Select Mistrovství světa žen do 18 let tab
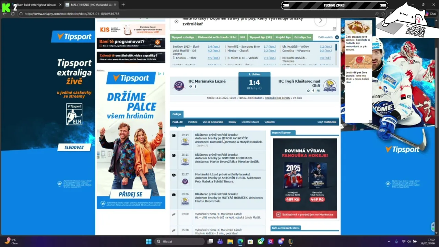Viewport: 439px width, 247px height. tap(217, 37)
